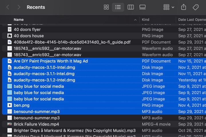Toggle sort direction arrow in Name column

pos(135,20)
